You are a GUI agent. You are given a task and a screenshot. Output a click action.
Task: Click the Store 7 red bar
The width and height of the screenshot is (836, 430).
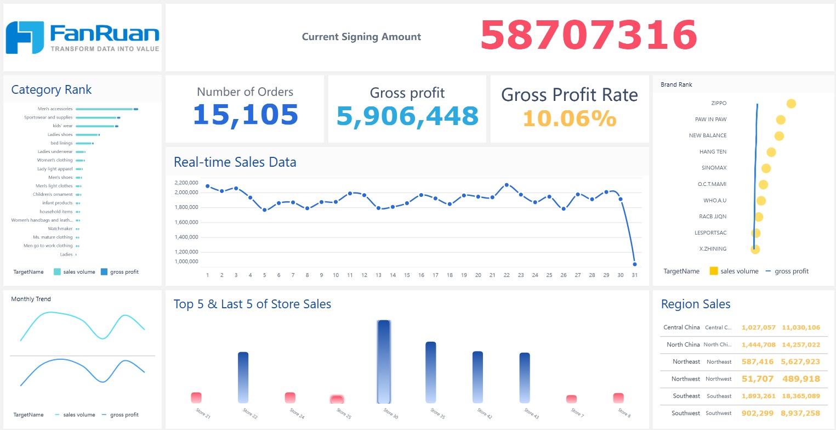click(x=571, y=399)
